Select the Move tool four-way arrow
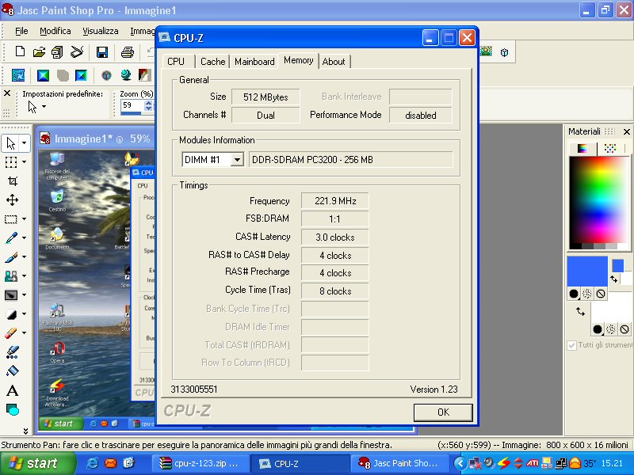Viewport: 634px width, 475px height. pyautogui.click(x=12, y=200)
